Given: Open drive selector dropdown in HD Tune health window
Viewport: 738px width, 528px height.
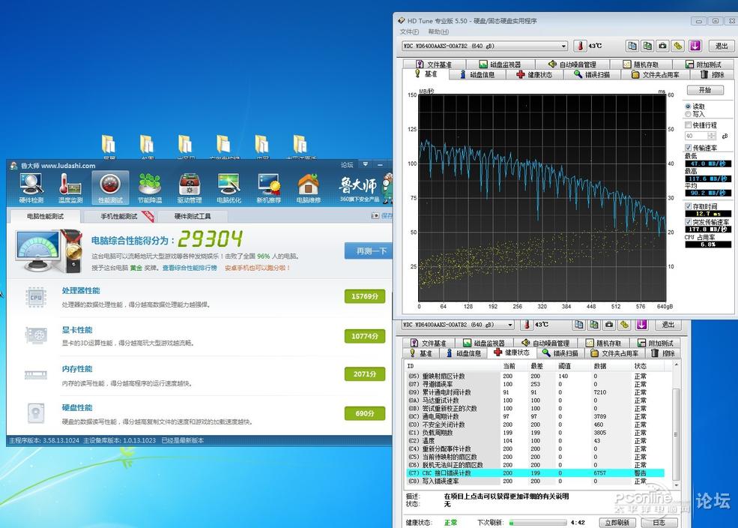Looking at the screenshot, I should [x=510, y=325].
